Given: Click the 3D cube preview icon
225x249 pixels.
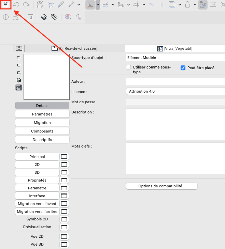Looking at the screenshot, I should click(19, 80).
